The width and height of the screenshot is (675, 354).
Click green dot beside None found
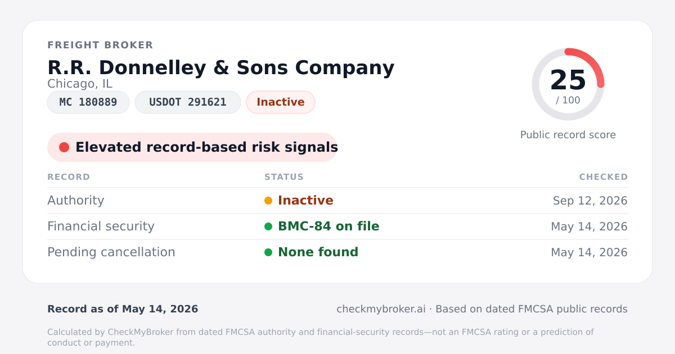[x=268, y=252]
